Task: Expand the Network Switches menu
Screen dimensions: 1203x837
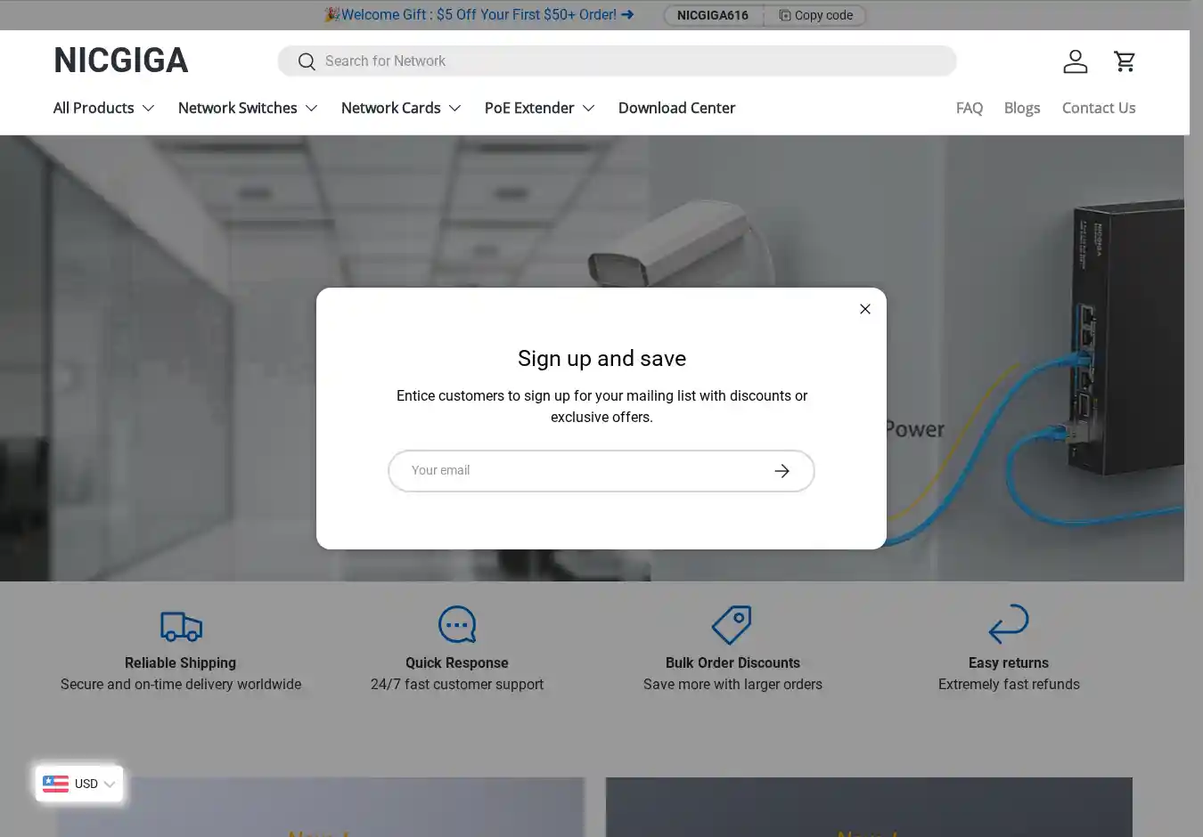Action: click(248, 108)
